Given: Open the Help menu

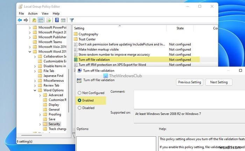Looking at the screenshot, I should coord(56,14).
